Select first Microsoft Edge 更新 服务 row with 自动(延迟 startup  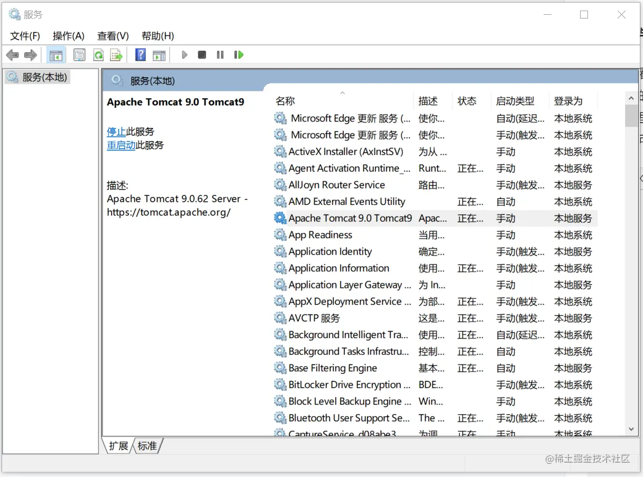(x=435, y=118)
